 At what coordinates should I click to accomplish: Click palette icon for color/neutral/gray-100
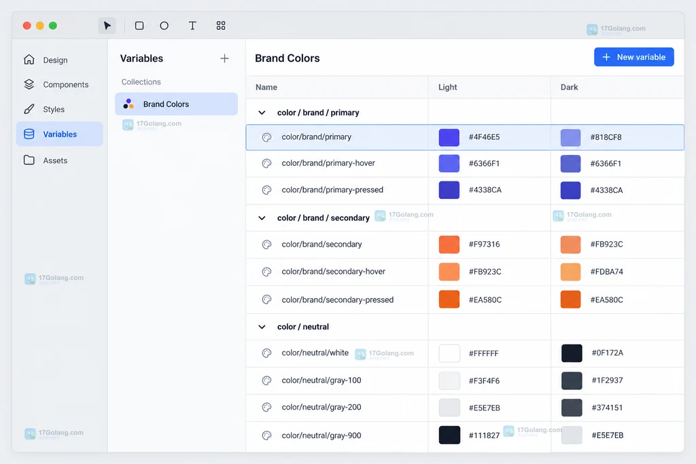[x=266, y=380]
